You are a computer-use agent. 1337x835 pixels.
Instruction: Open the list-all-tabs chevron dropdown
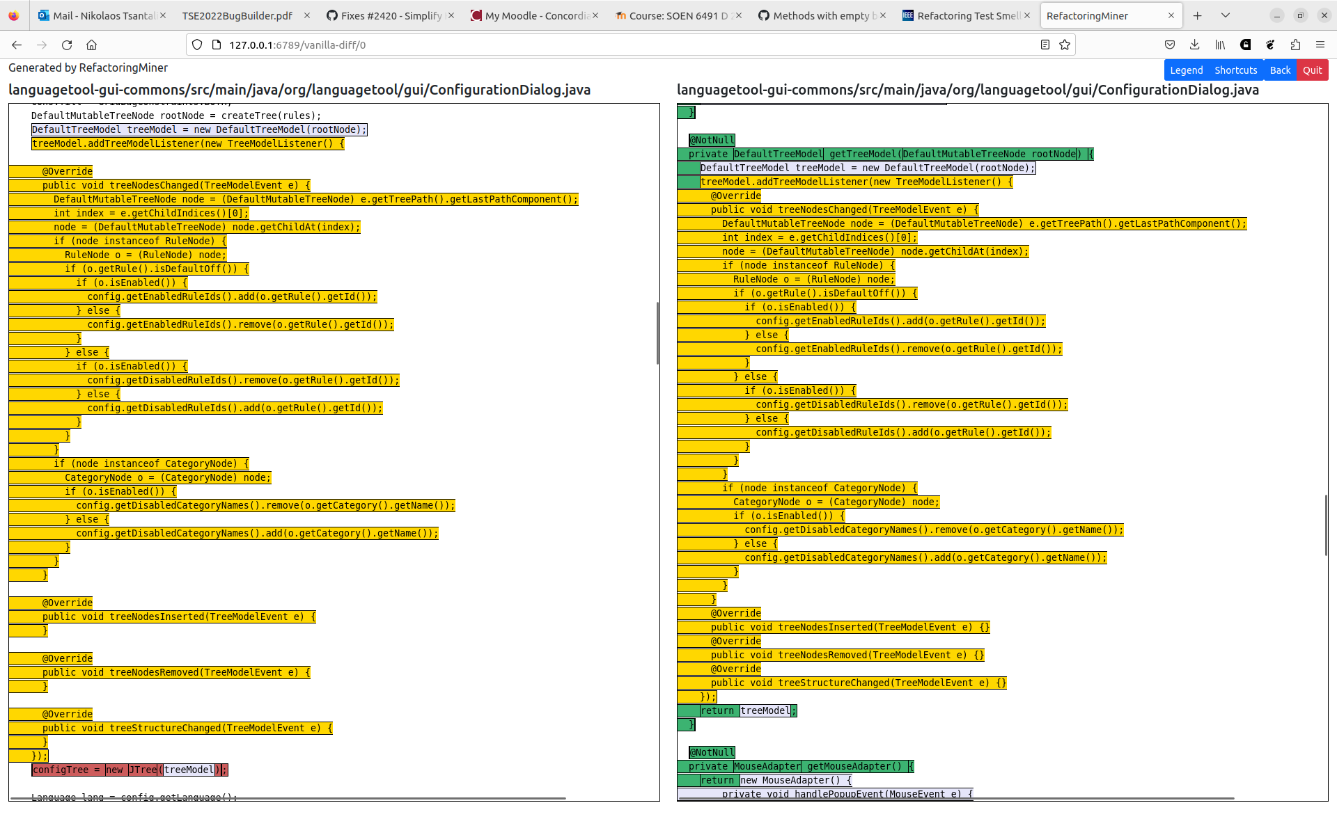[1224, 15]
